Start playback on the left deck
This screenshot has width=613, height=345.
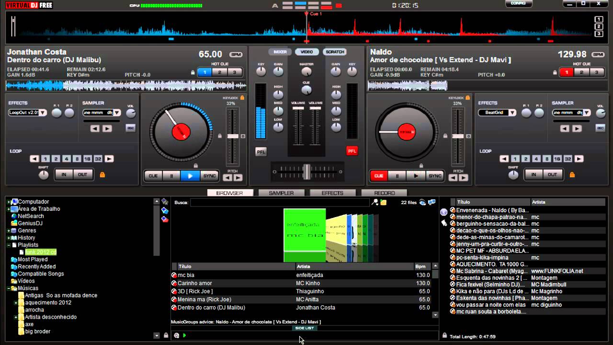(x=190, y=176)
